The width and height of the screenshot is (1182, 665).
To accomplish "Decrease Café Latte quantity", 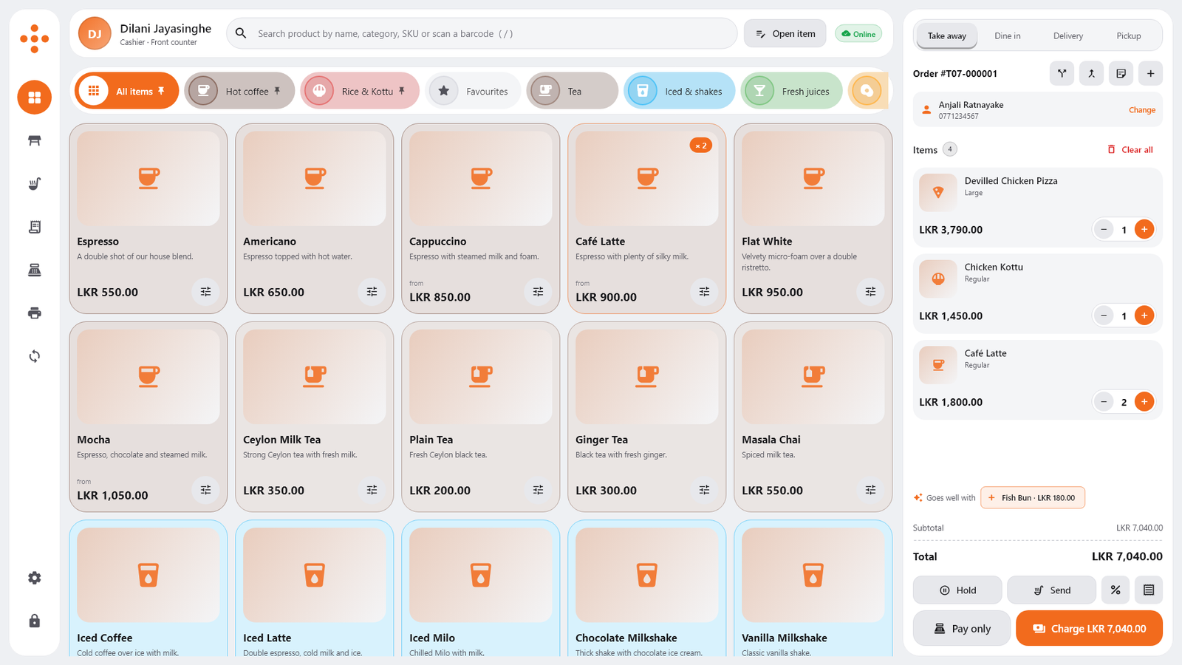I will (x=1104, y=402).
